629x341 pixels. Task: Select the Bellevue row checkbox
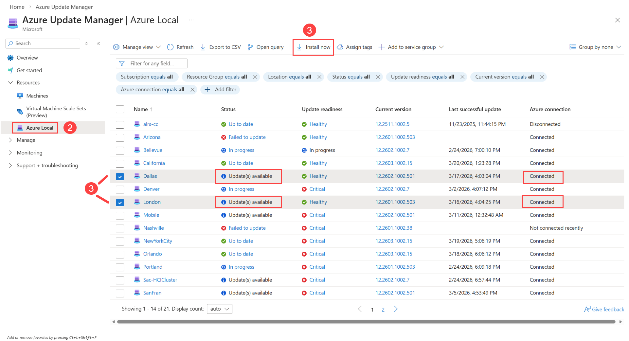coord(120,151)
